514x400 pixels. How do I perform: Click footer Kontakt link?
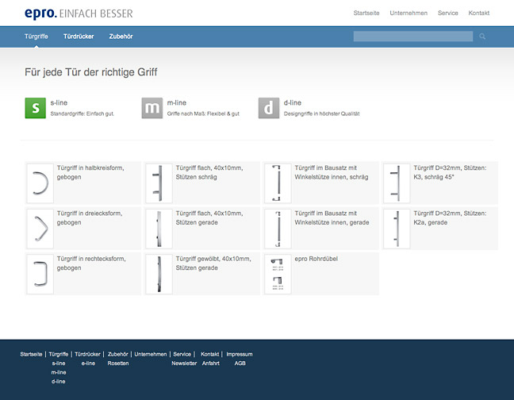[x=209, y=354]
